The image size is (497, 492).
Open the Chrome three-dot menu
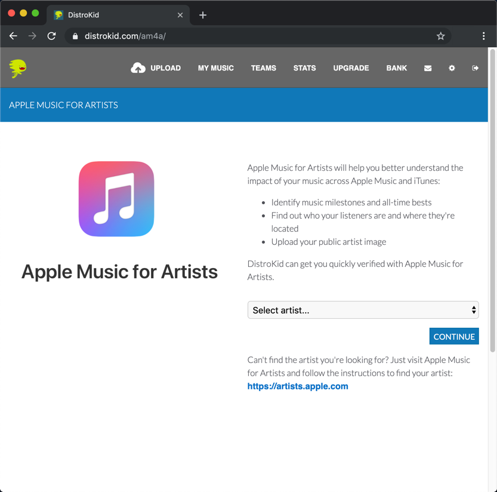[483, 36]
